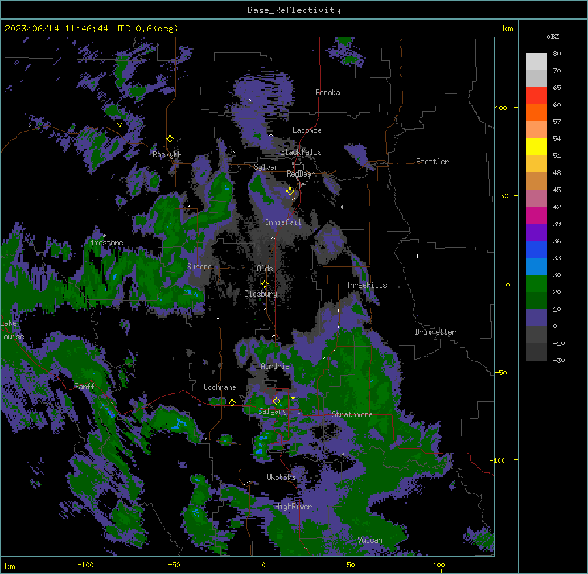Click the white plus marker west of Drumheller region
Viewport: 588px width, 574px height.
(x=417, y=256)
